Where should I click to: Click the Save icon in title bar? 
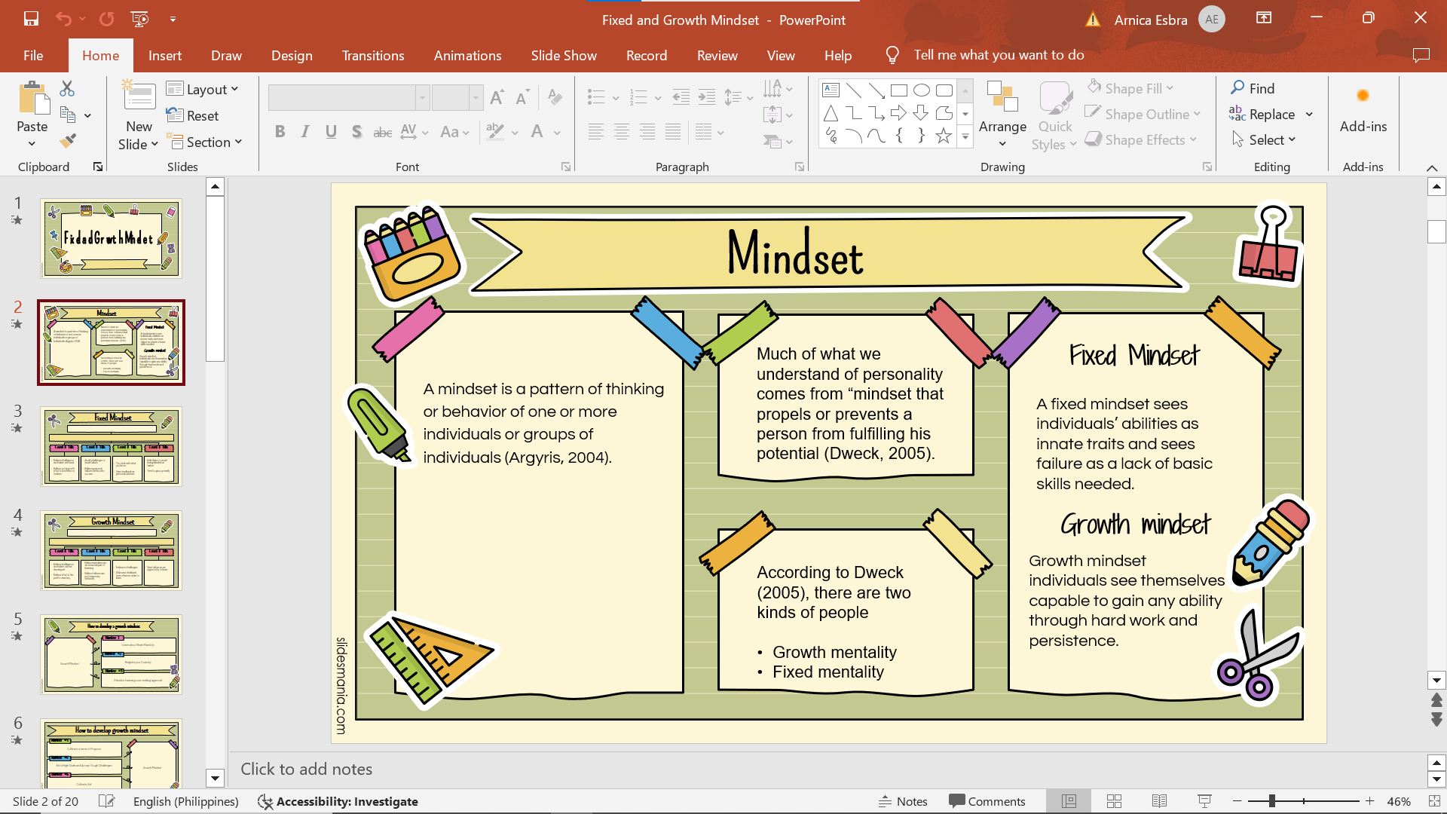pyautogui.click(x=31, y=19)
